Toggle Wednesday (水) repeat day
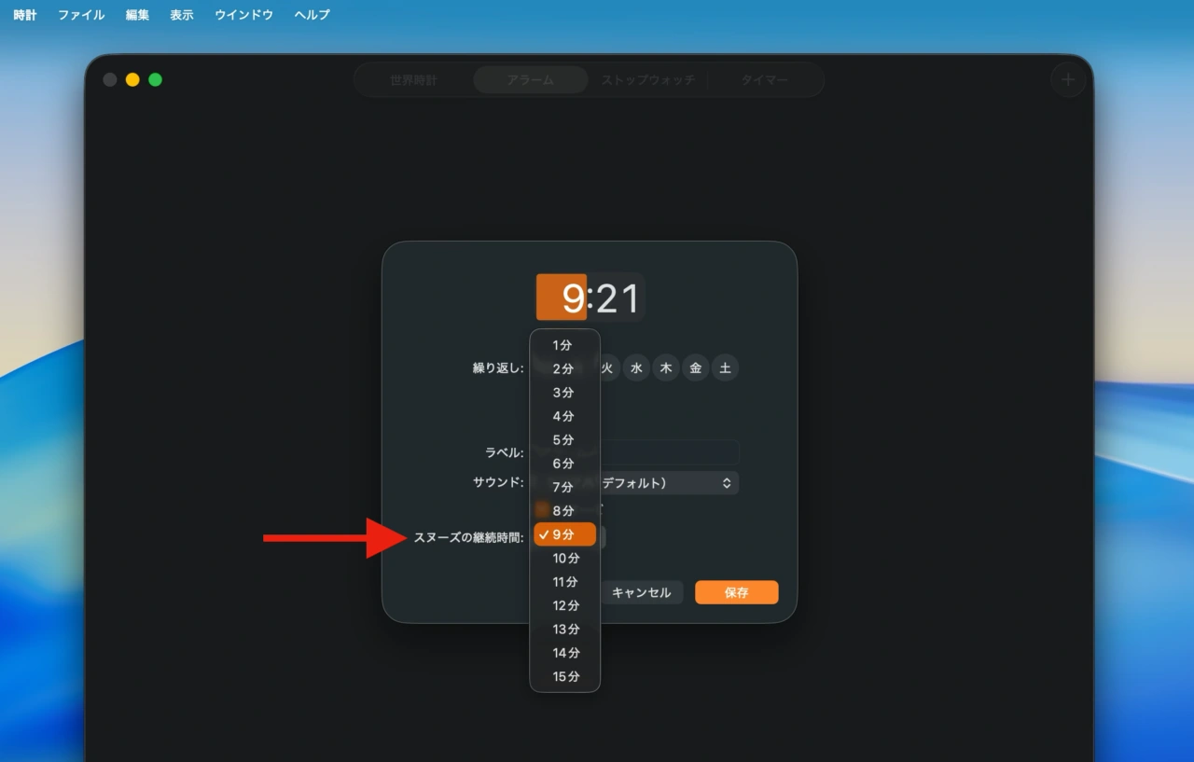Viewport: 1194px width, 762px height. pyautogui.click(x=636, y=368)
